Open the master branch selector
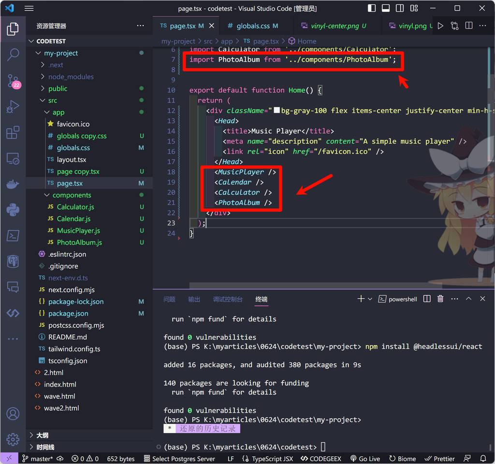 tap(38, 459)
